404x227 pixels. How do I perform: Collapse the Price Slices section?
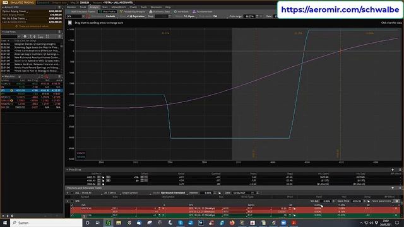(68, 170)
